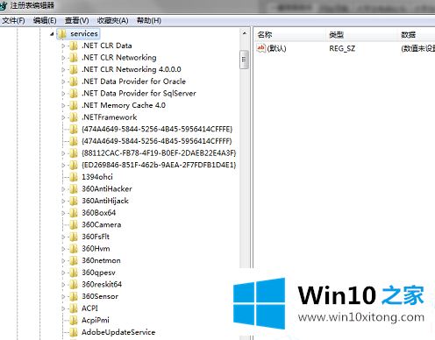Click the services folder icon
This screenshot has width=435, height=340.
(x=62, y=34)
